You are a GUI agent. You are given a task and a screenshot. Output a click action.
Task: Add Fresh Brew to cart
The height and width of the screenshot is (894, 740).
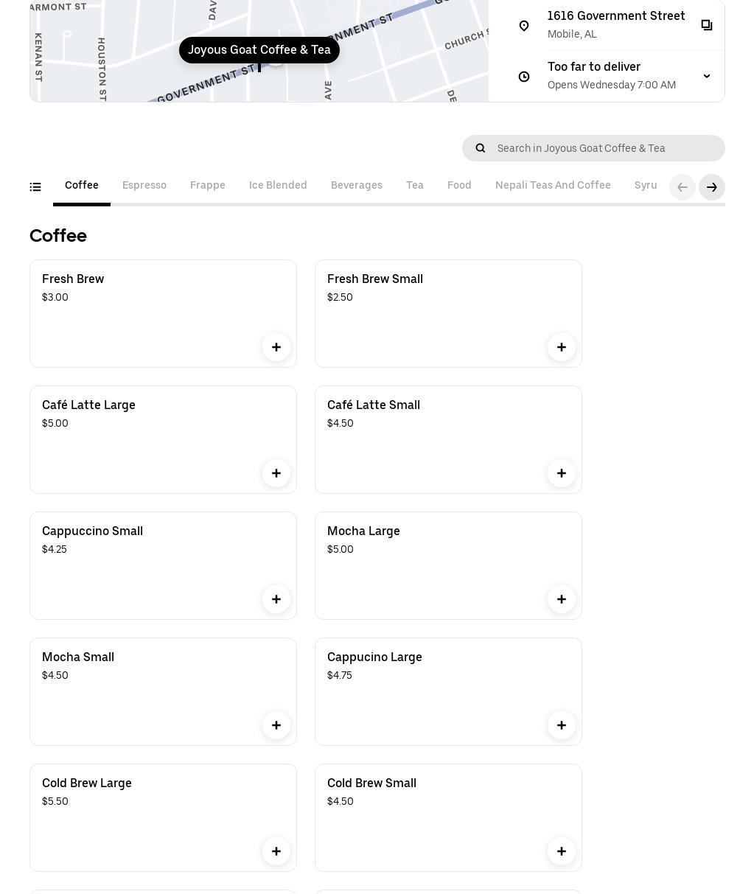point(276,347)
